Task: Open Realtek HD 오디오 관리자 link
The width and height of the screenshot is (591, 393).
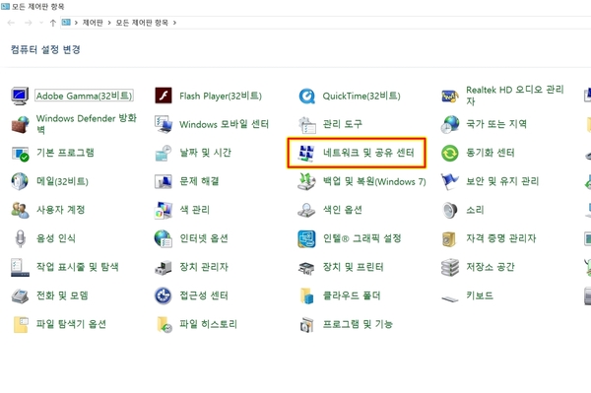Action: tap(515, 96)
